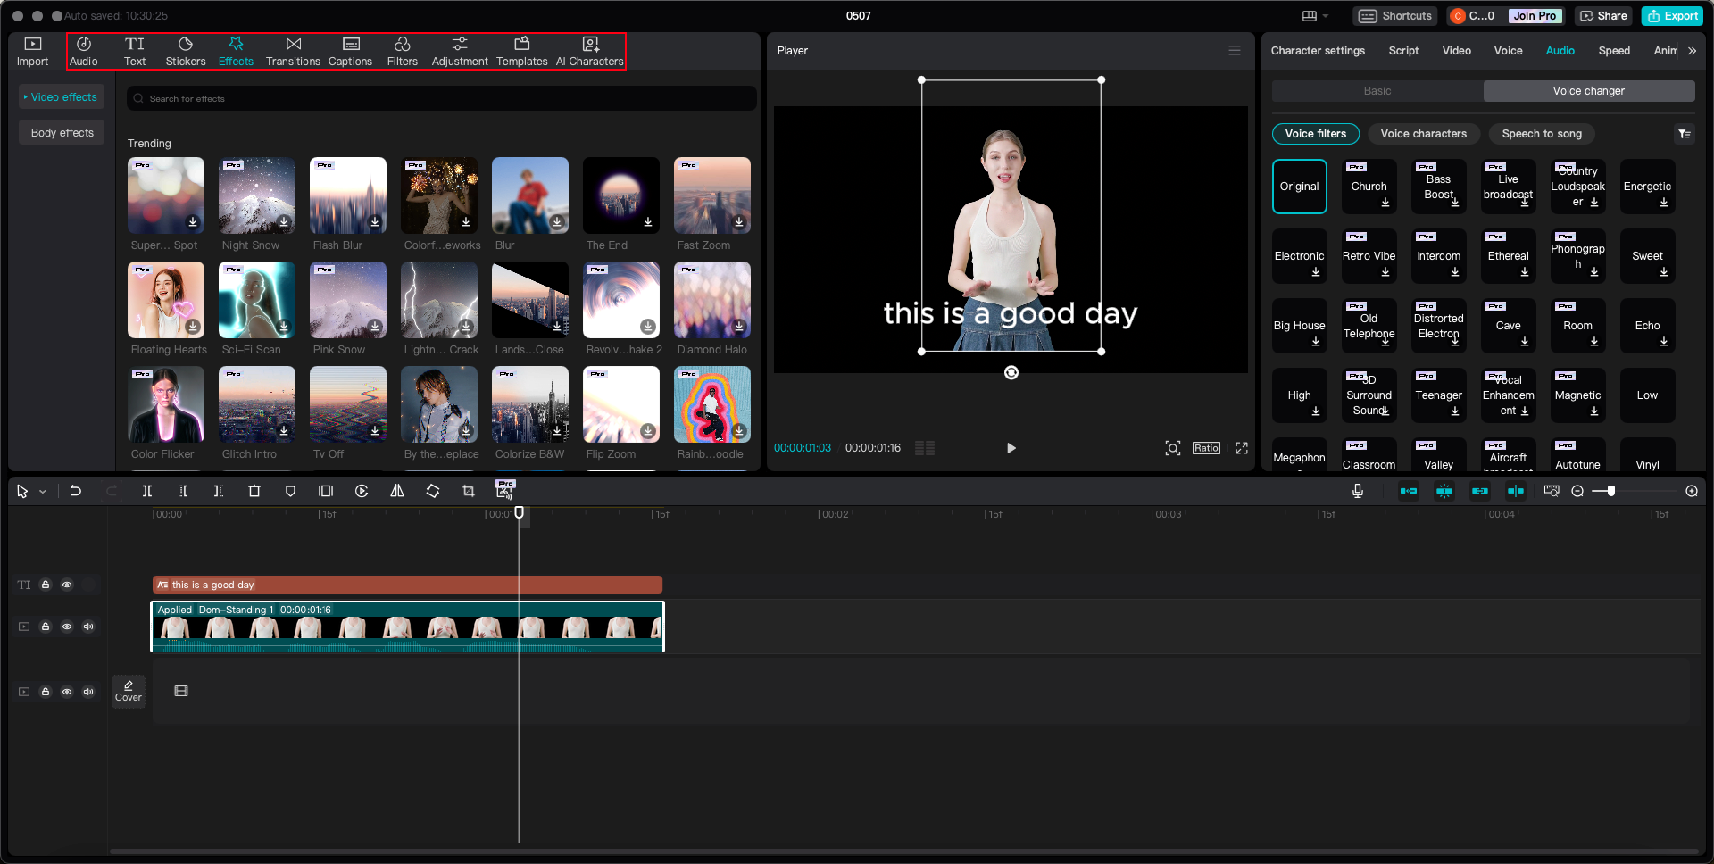Click the Join Pro button
Viewport: 1714px width, 864px height.
point(1534,15)
